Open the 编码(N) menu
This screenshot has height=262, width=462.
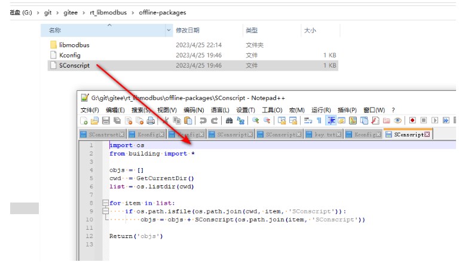coord(194,110)
